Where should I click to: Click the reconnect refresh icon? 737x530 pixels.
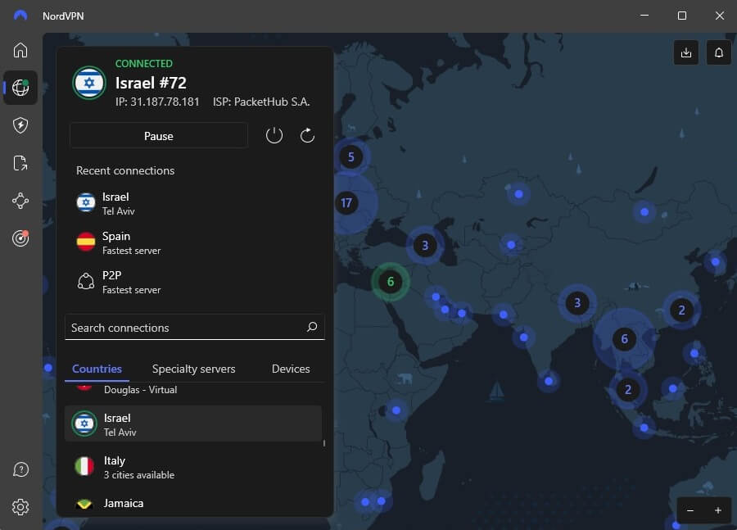[307, 135]
